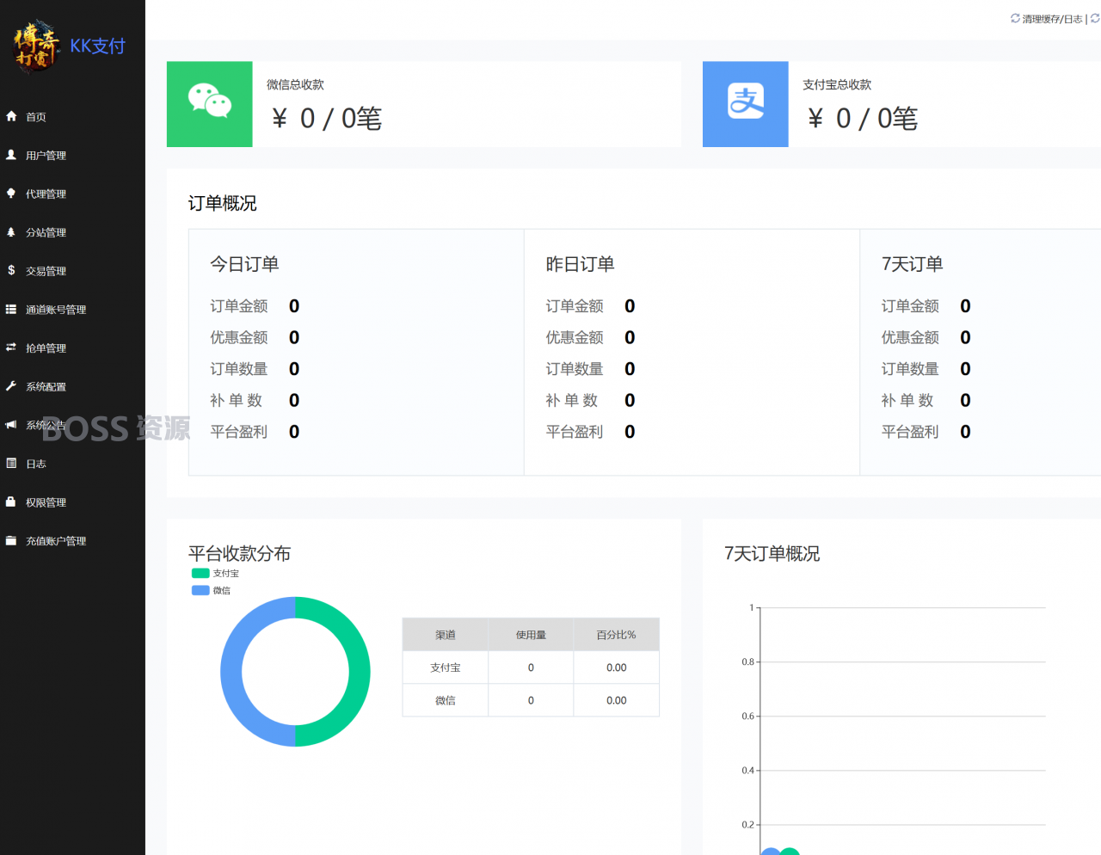This screenshot has height=855, width=1101.
Task: Open 系统公告 from the sidebar
Action: (46, 425)
